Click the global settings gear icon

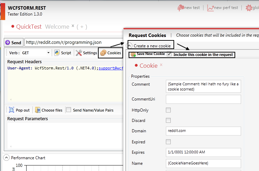tap(249, 8)
